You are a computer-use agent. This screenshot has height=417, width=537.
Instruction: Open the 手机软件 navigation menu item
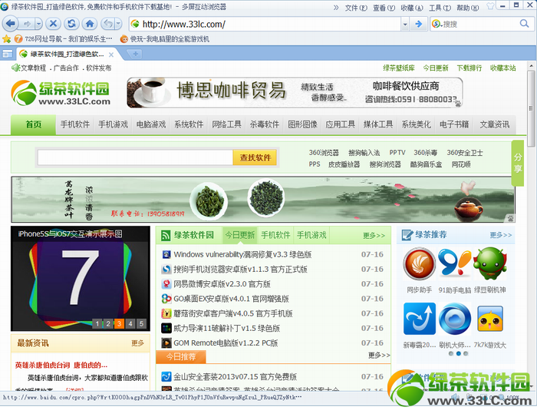(x=75, y=124)
